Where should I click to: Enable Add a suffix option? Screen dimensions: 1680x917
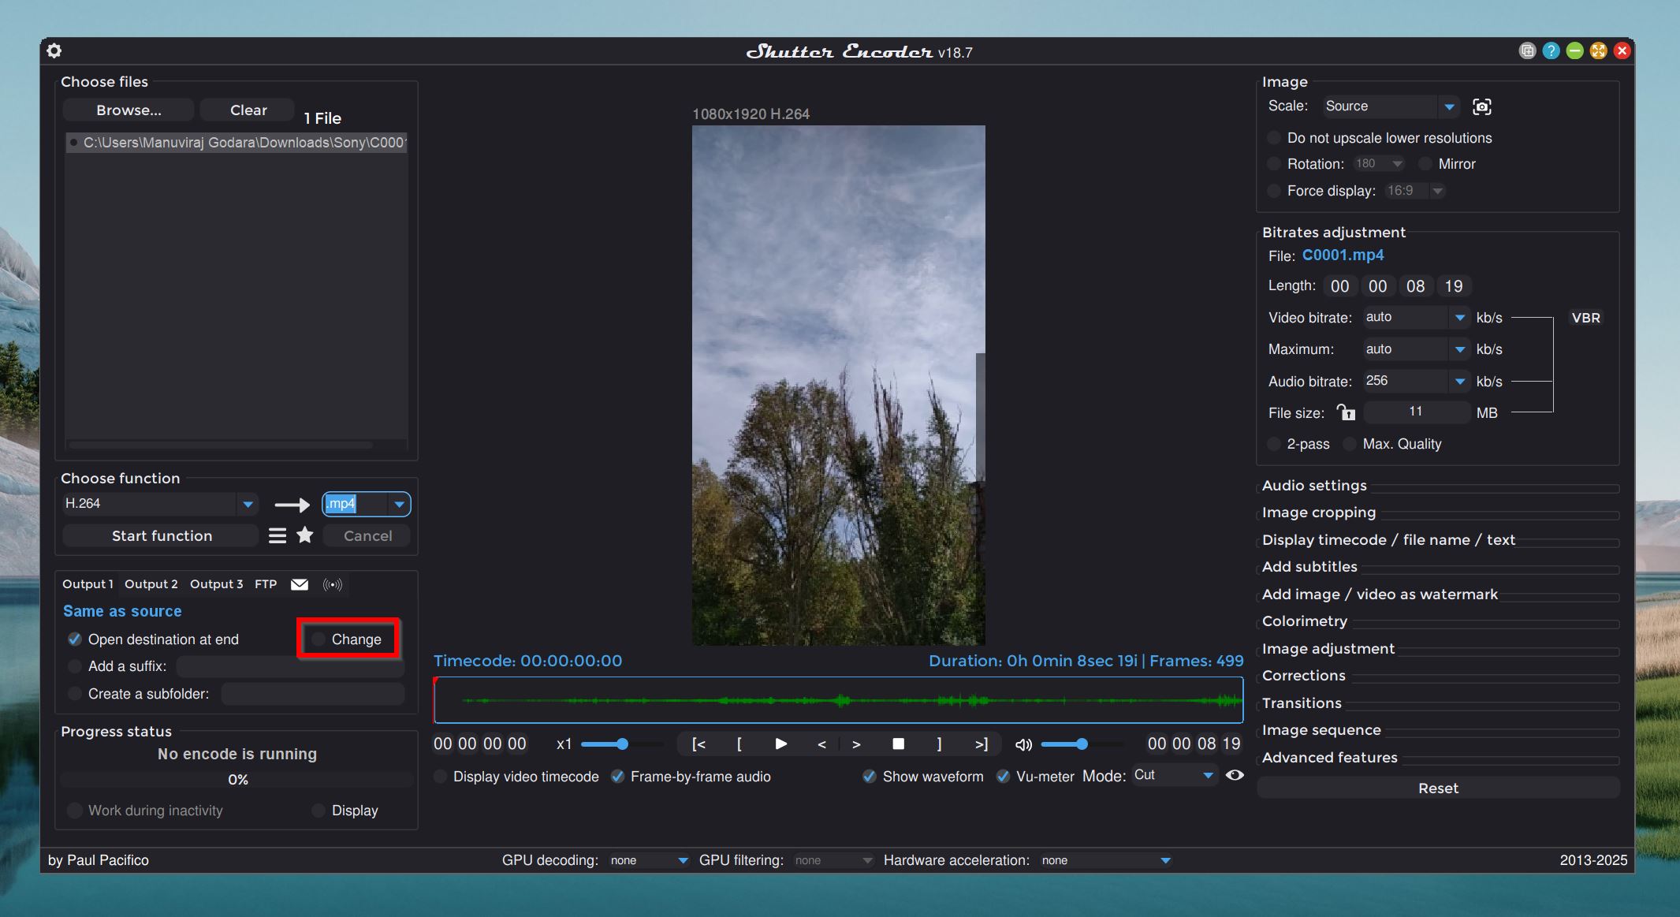(x=75, y=666)
